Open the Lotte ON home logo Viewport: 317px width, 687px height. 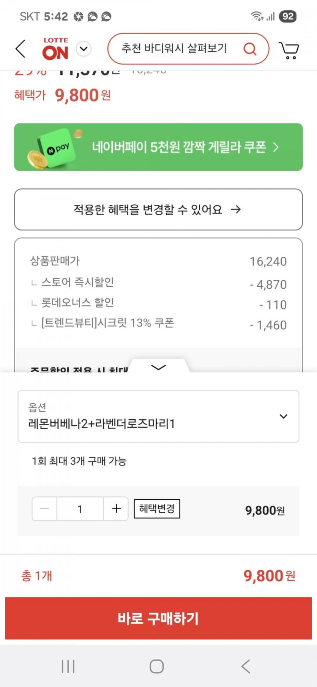point(55,49)
